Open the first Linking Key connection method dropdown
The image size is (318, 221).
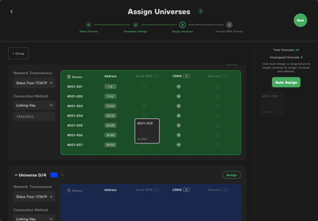tap(34, 105)
